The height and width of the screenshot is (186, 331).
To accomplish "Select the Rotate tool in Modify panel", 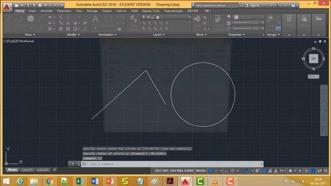I will pos(68,17).
